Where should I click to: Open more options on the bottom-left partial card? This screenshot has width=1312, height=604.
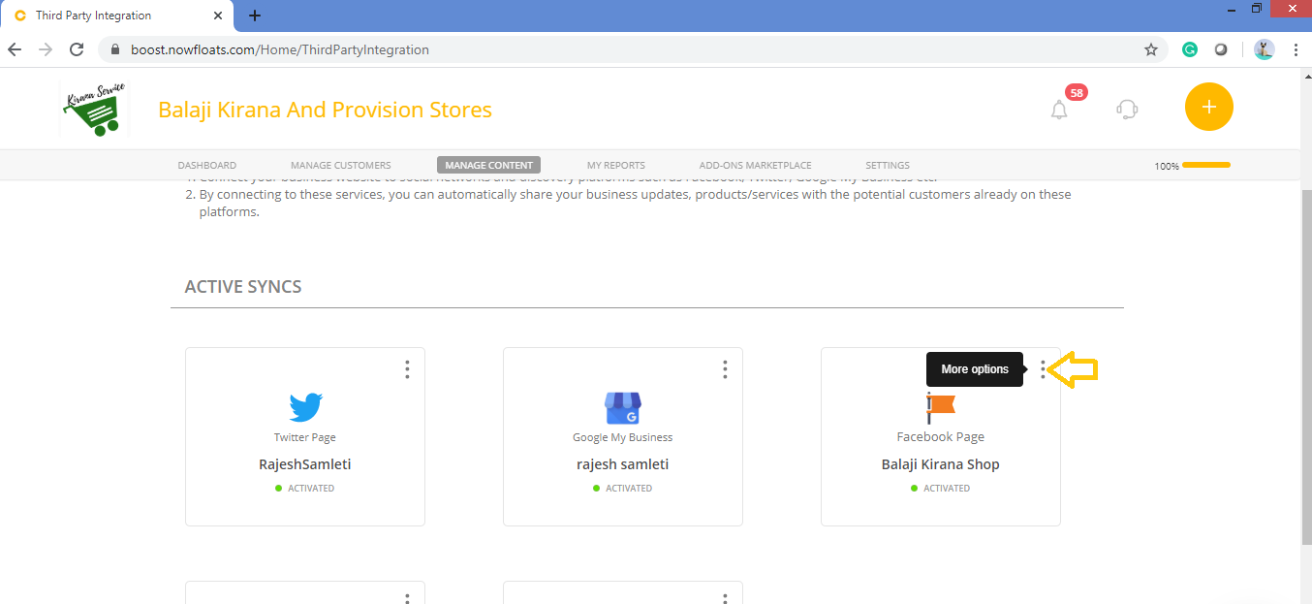coord(407,597)
